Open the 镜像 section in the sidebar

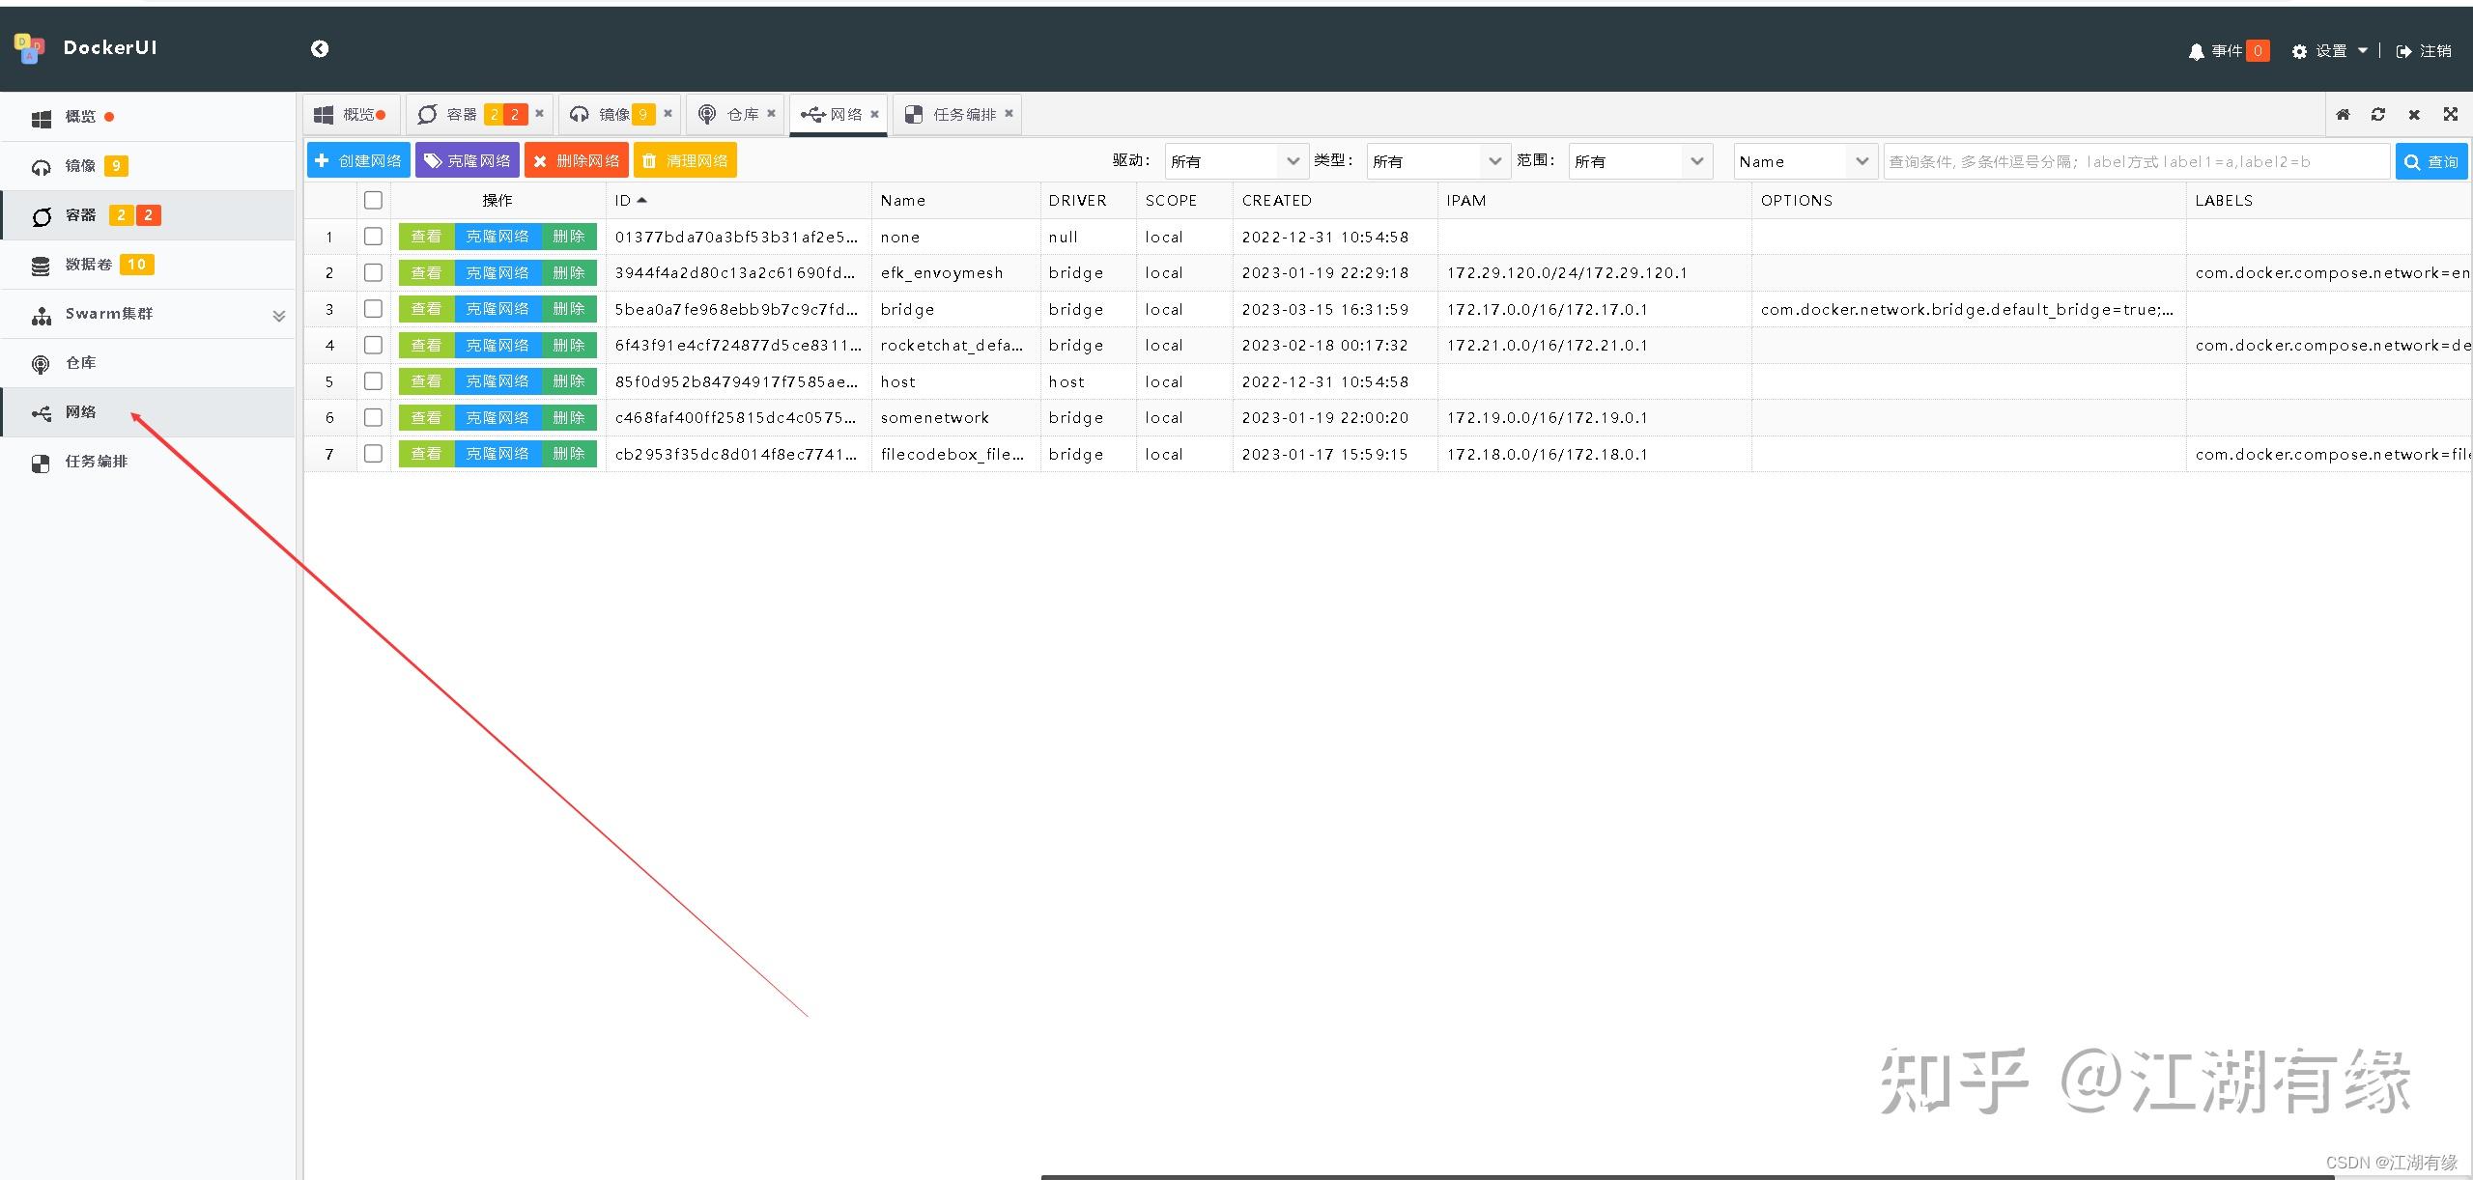point(82,165)
